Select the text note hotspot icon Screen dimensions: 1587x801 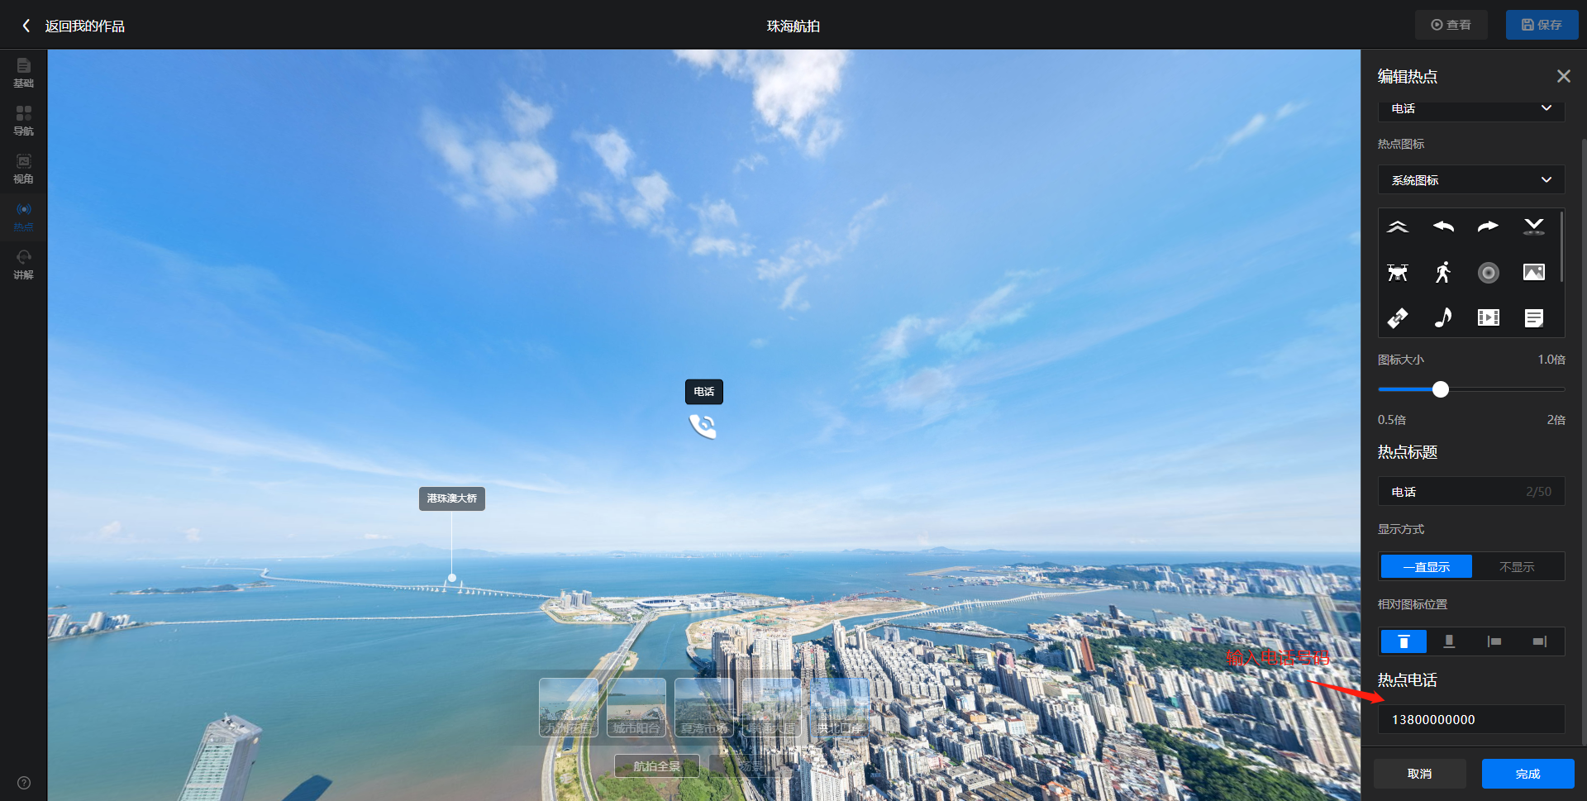1534,317
